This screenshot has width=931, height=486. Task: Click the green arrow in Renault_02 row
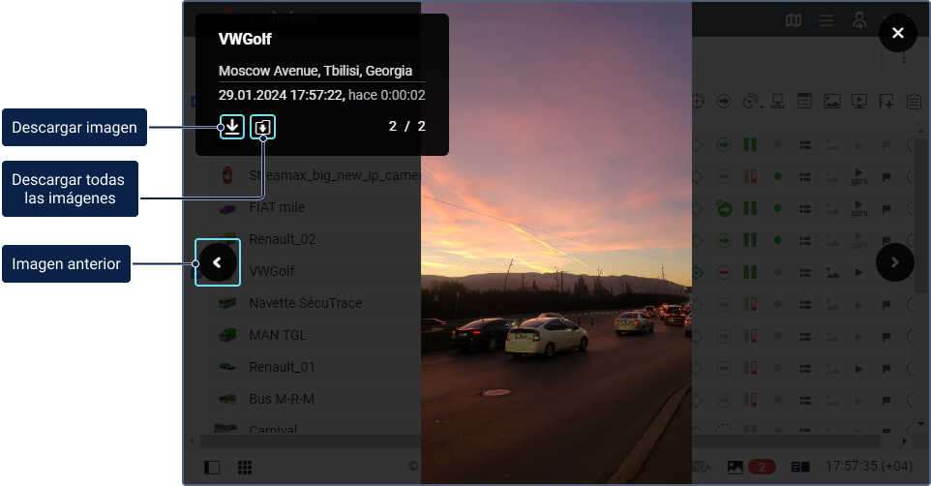tap(724, 241)
